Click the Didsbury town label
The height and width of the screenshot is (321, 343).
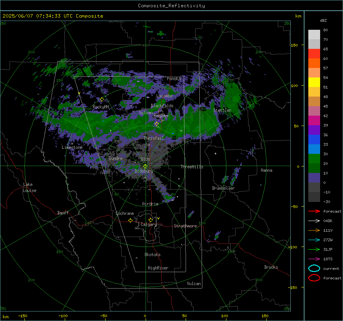144,171
